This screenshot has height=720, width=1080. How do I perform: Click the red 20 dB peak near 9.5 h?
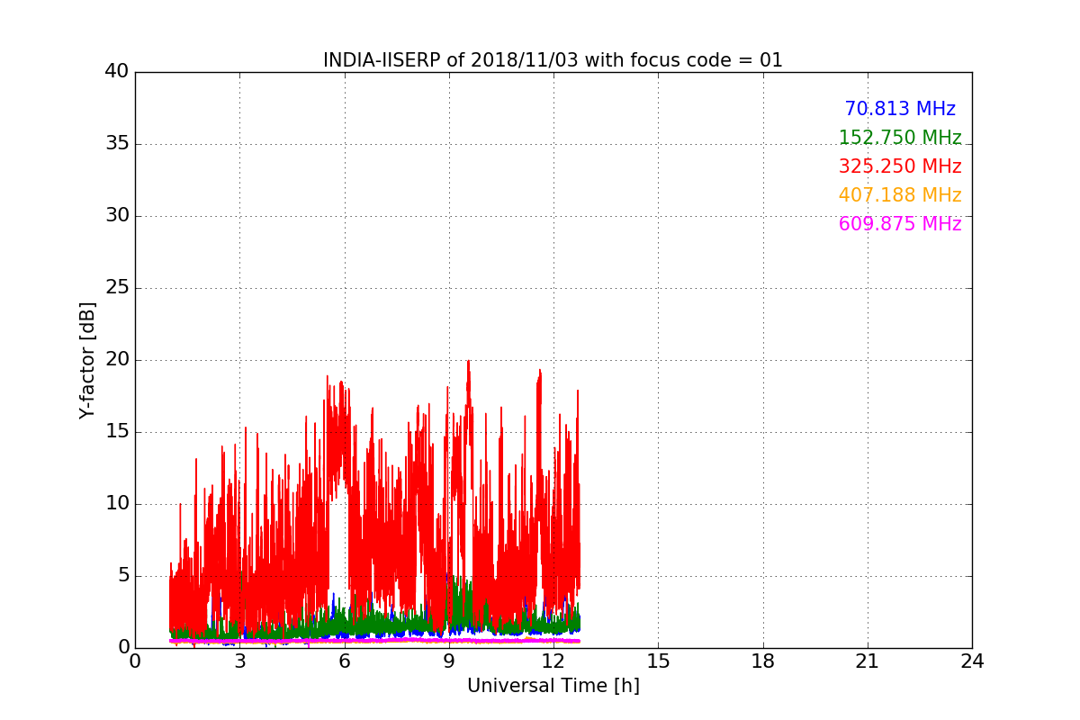468,362
